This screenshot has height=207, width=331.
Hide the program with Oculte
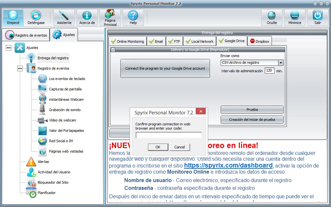(x=272, y=17)
